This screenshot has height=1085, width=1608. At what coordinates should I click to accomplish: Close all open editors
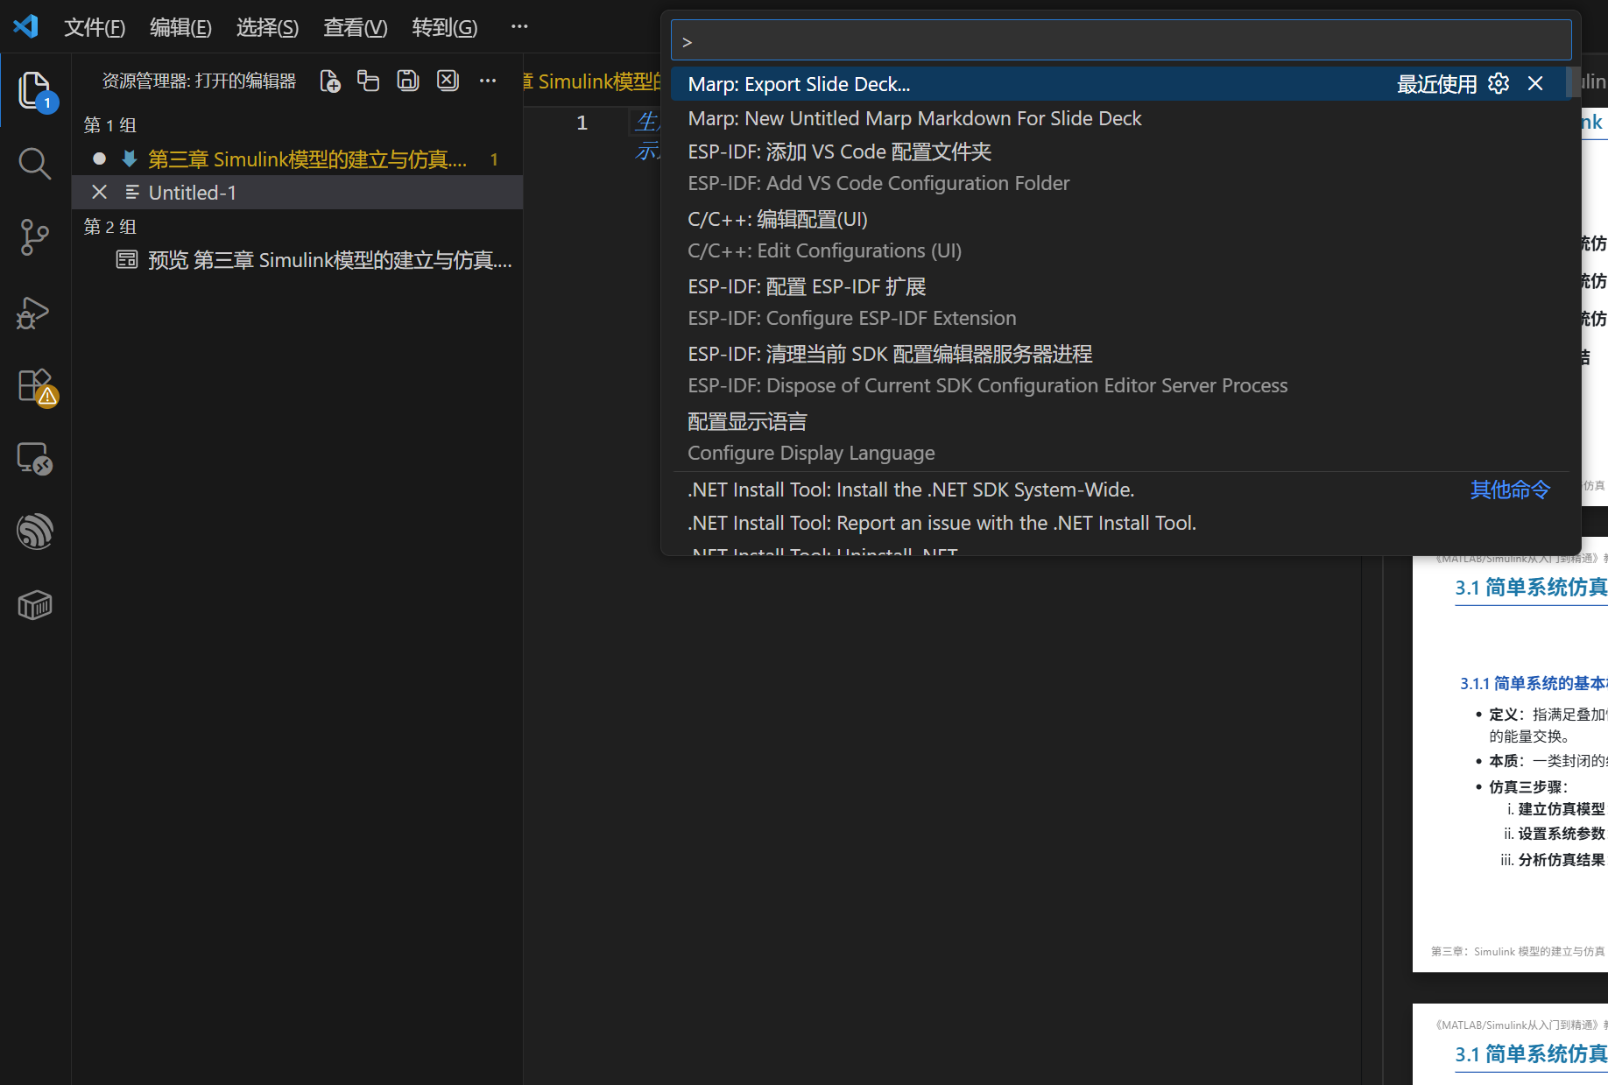[448, 81]
